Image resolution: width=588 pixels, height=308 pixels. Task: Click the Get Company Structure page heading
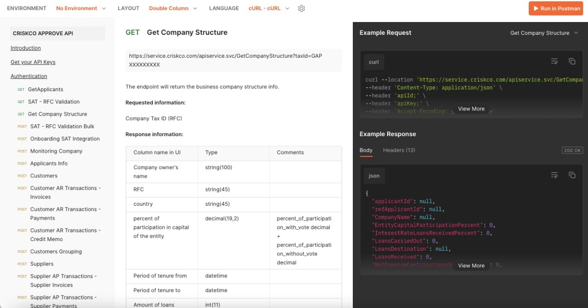pyautogui.click(x=187, y=33)
